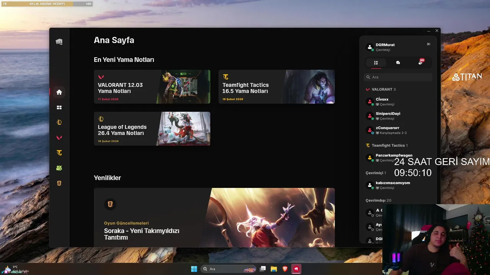Open Soraka - Yeni Takımyıldızı Tanıtımı
Screen dimensions: 490x275
[142, 234]
